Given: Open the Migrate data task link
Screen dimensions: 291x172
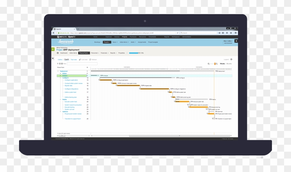Looking at the screenshot, I should 69,85.
